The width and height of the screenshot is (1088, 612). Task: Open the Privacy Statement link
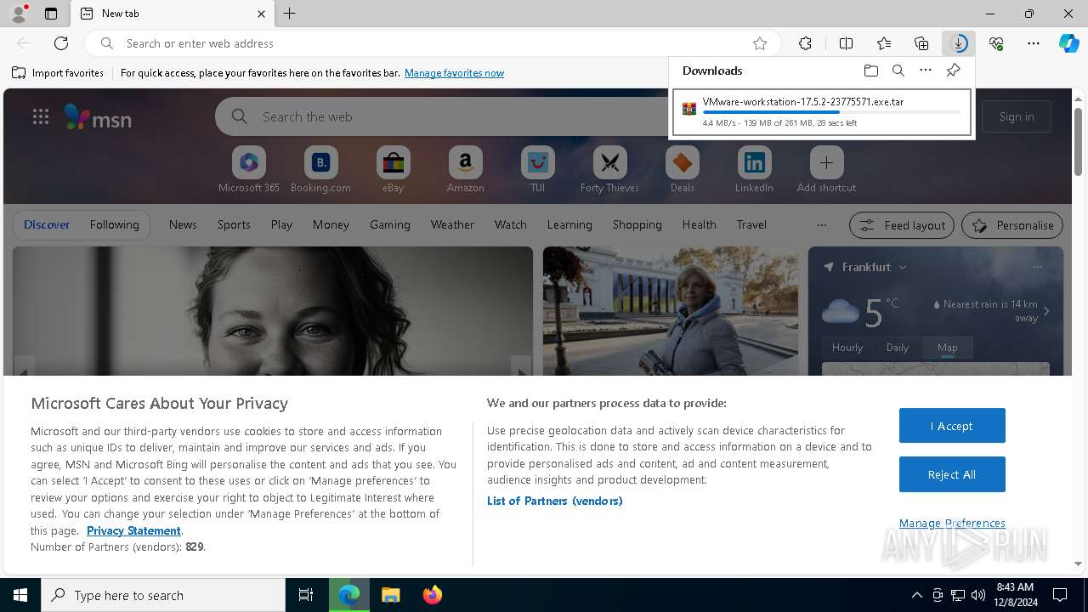133,530
